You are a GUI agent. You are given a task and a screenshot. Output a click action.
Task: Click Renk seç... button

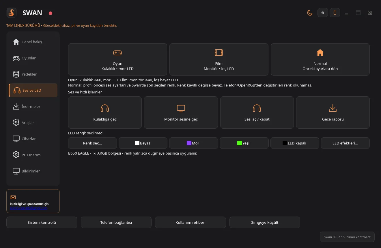(92, 143)
